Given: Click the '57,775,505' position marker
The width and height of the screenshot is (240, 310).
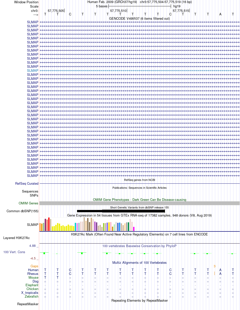Looking at the screenshot, I should pos(56,11).
